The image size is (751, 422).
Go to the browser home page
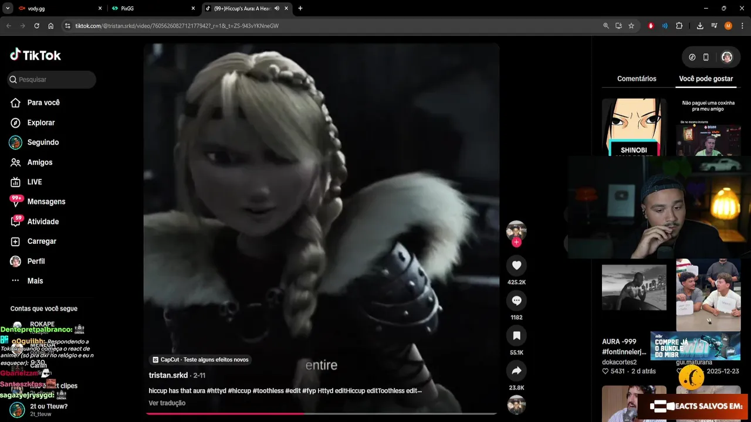click(51, 26)
